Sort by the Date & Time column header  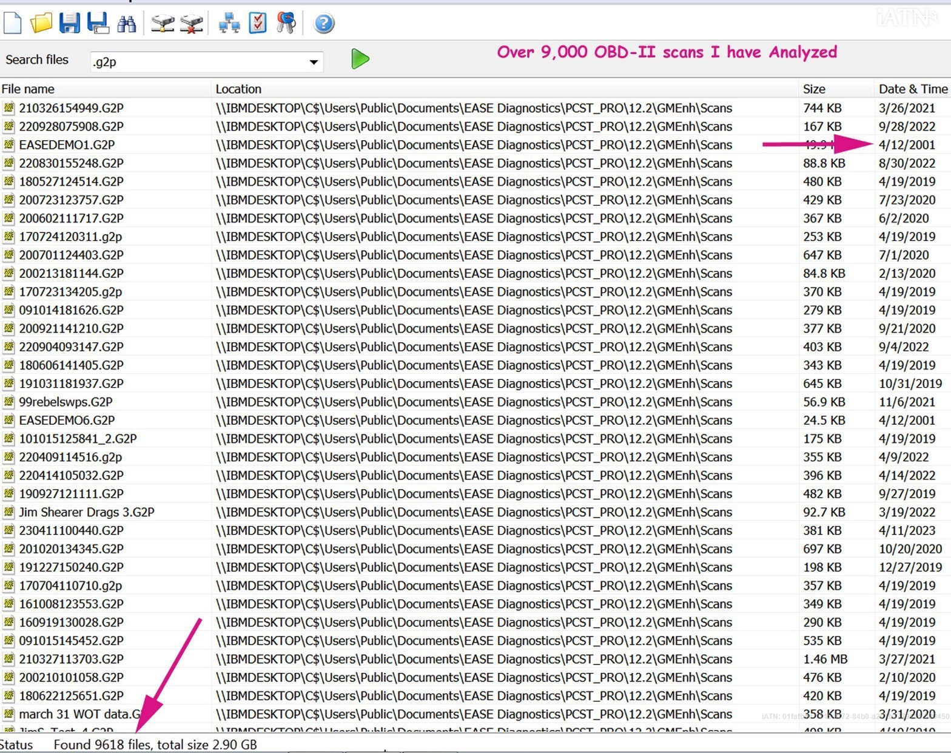912,89
